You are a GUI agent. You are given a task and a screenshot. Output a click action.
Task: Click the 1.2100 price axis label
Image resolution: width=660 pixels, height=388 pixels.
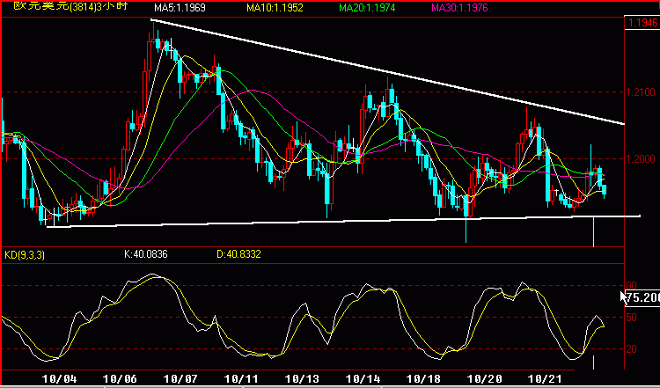point(641,92)
